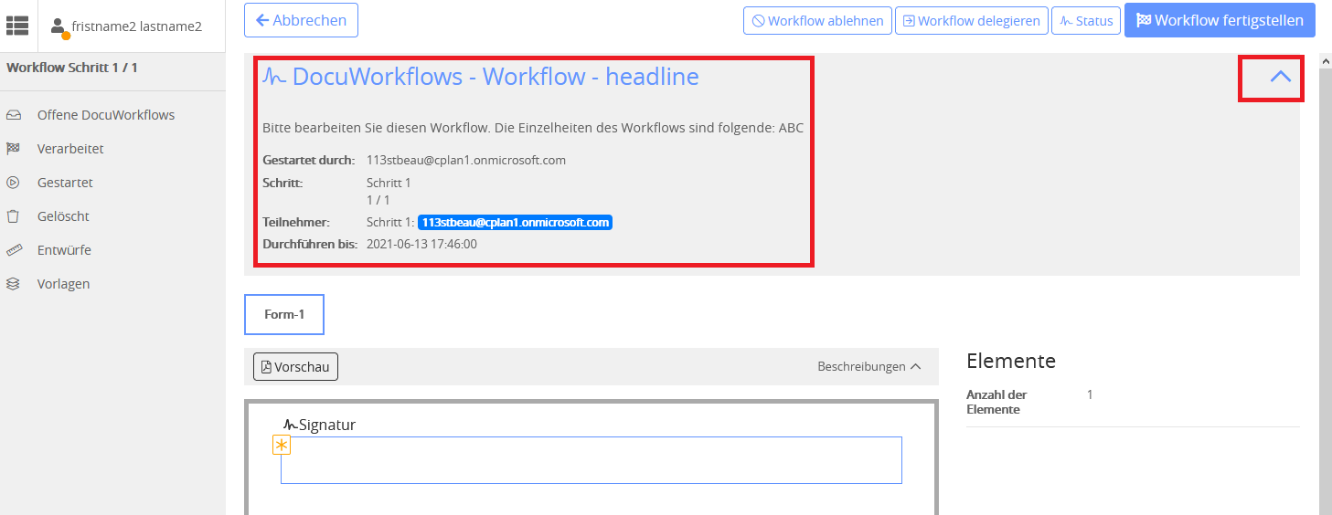Screen dimensions: 1332x515
Task: Collapse the workflow headline panel chevron
Action: pos(1281,77)
